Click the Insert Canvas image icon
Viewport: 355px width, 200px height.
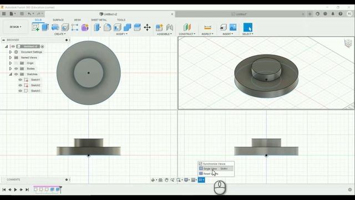point(233,27)
